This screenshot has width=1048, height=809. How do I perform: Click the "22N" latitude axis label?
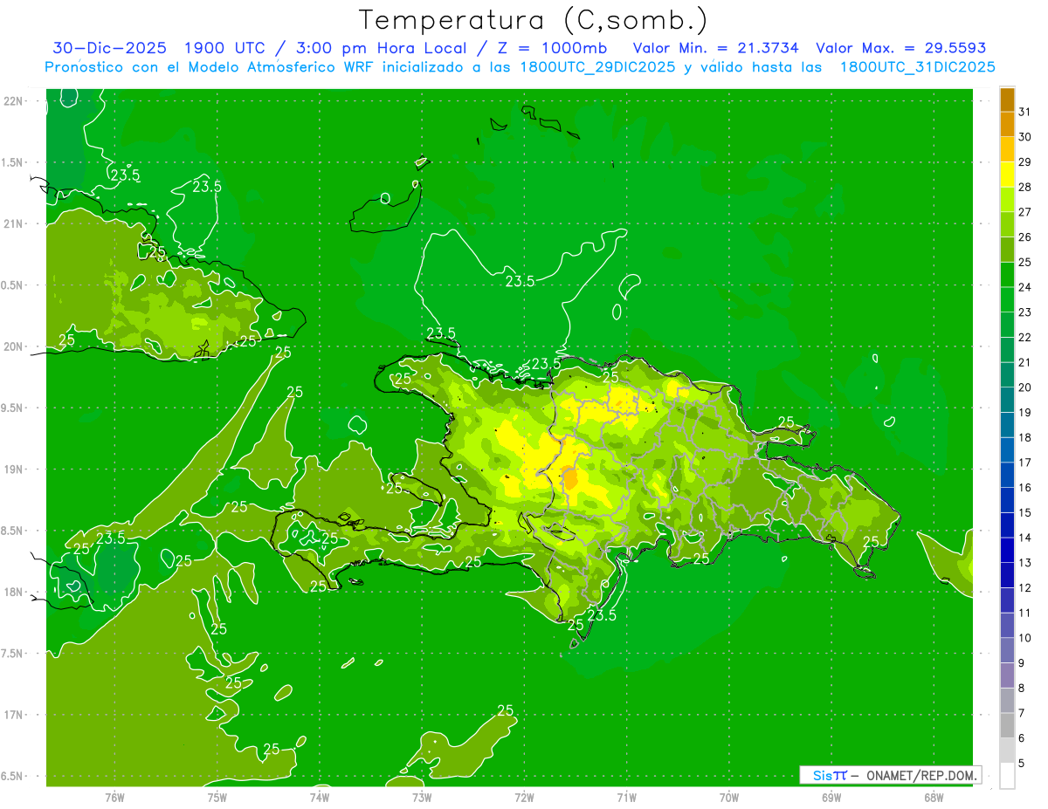[15, 101]
